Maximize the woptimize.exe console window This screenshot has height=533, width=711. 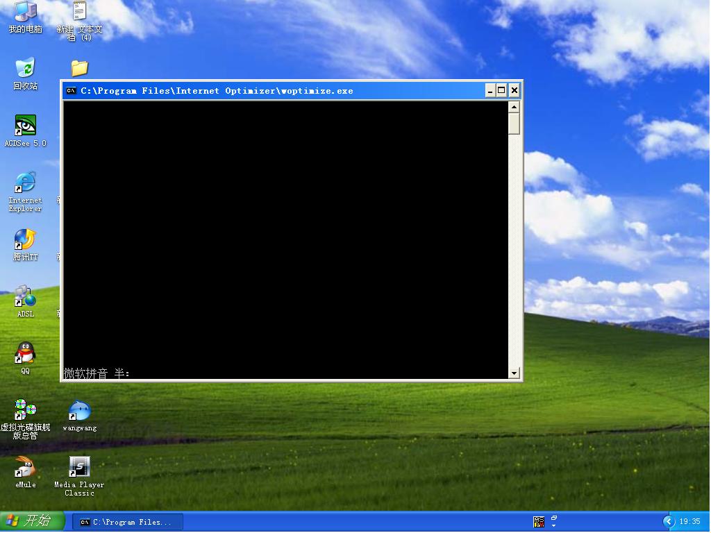coord(501,91)
